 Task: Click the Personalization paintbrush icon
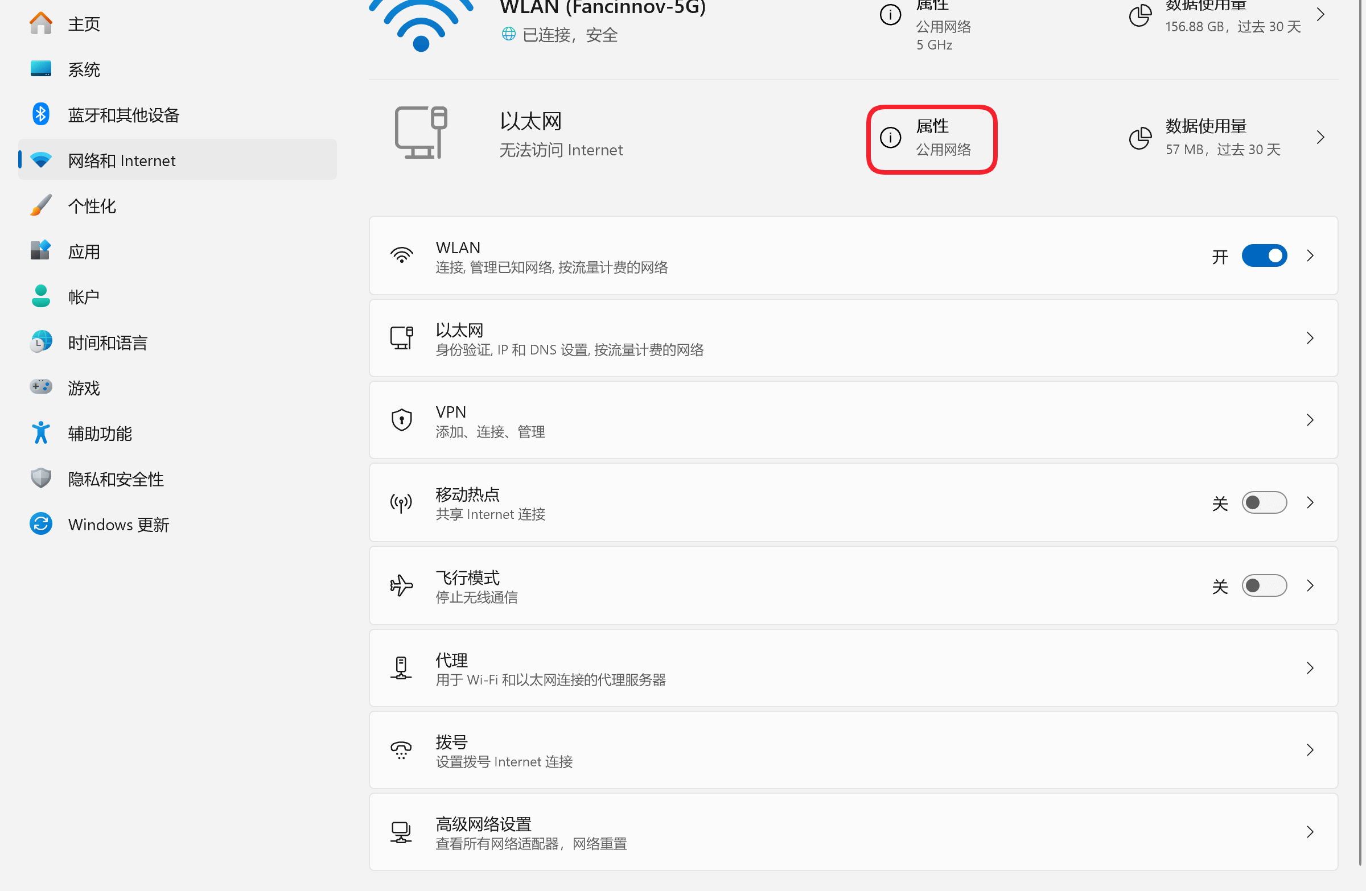[40, 205]
